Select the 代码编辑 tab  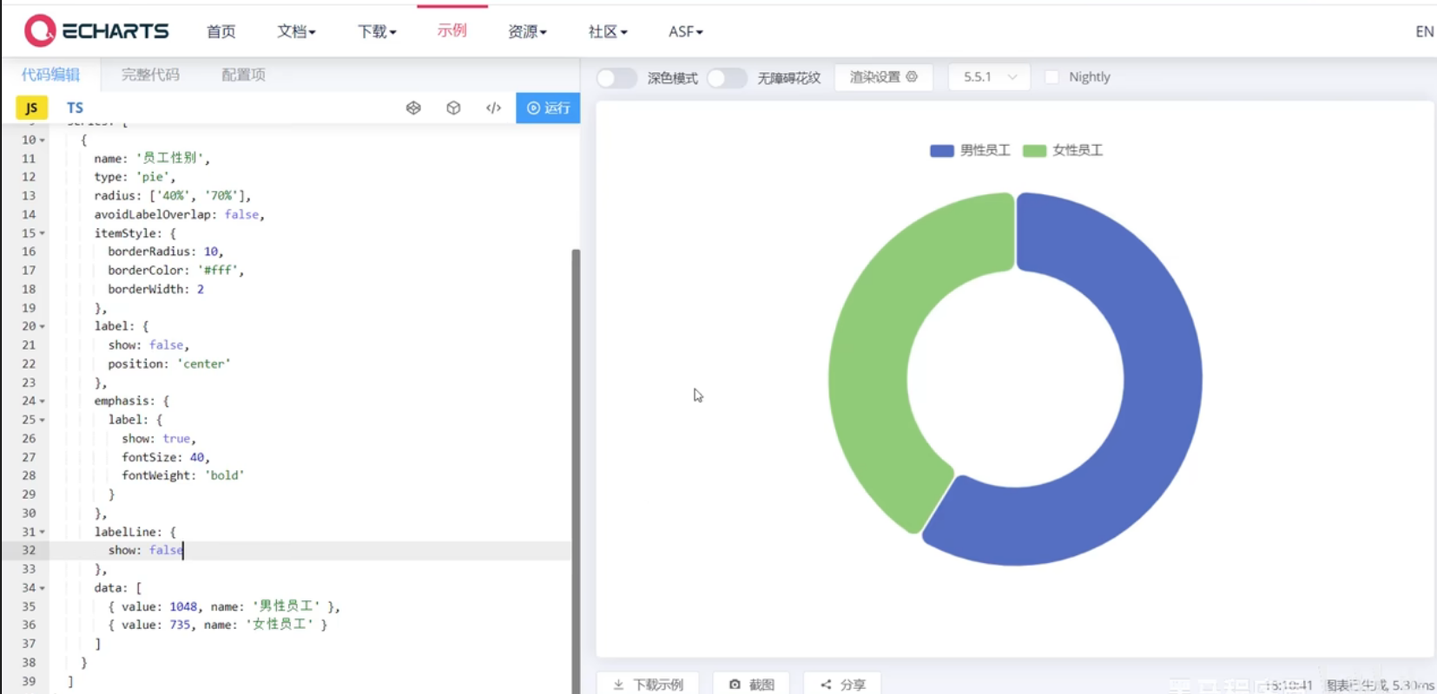tap(50, 75)
